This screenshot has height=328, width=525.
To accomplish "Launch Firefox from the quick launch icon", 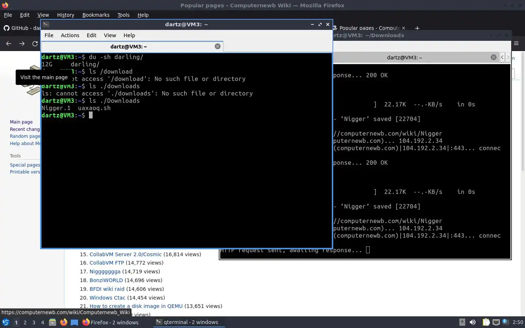I will tap(64, 322).
